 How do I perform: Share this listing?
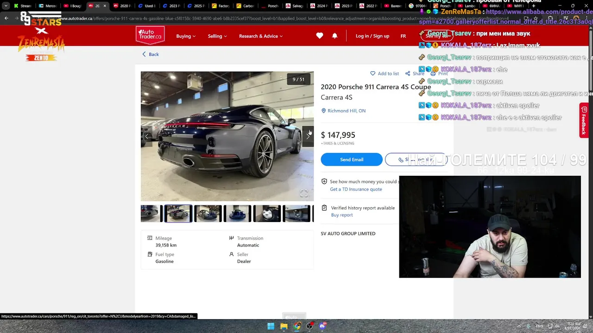click(415, 74)
